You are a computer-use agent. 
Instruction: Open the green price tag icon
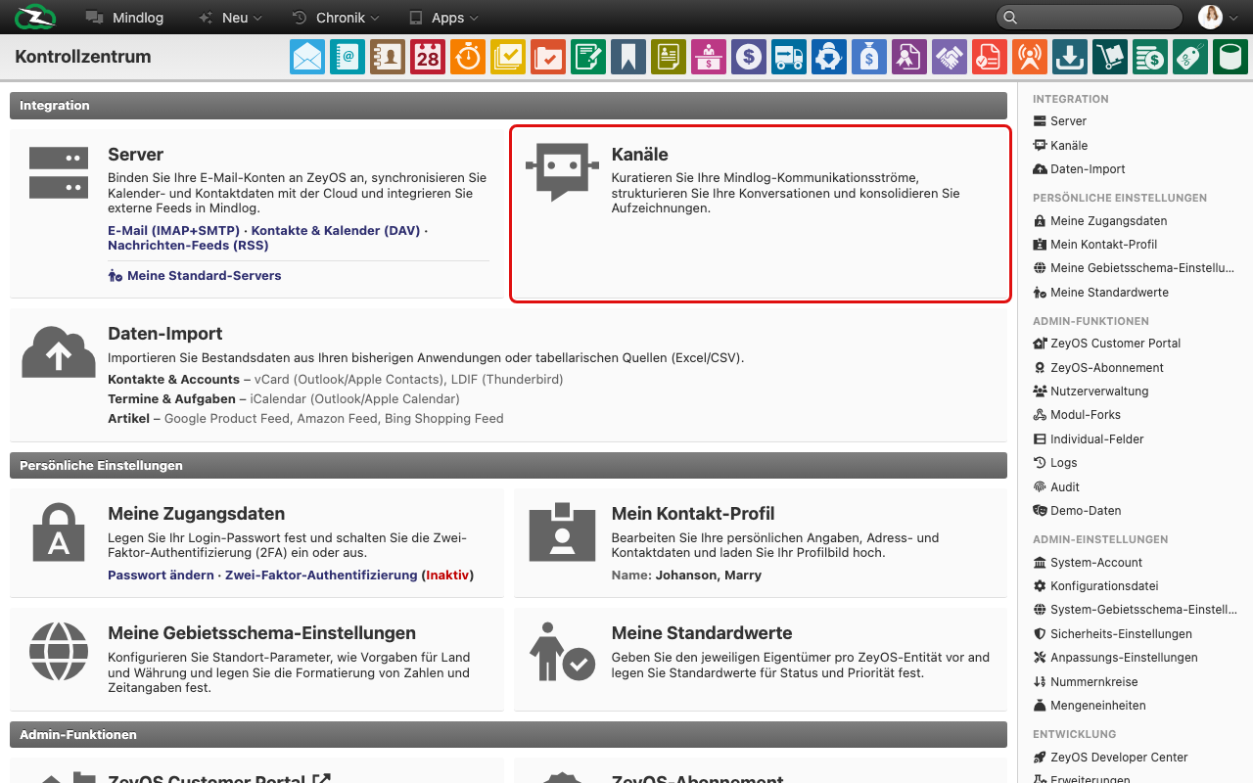[1190, 57]
